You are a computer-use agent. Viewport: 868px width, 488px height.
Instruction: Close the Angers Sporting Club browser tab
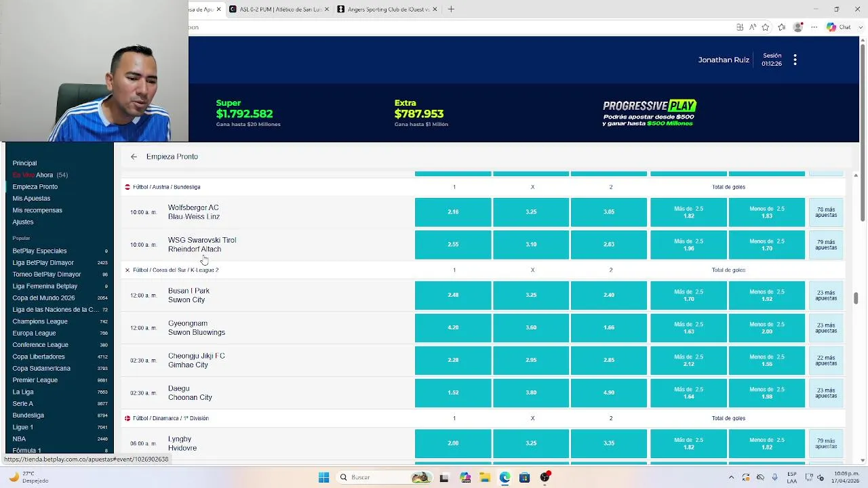(435, 9)
